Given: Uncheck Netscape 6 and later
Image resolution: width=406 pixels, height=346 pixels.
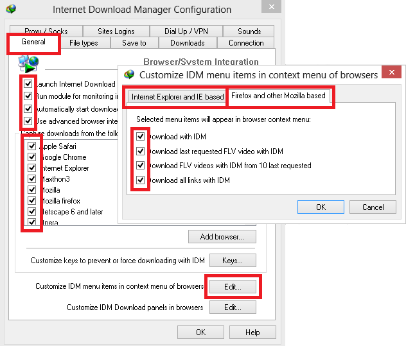Looking at the screenshot, I should (x=32, y=211).
